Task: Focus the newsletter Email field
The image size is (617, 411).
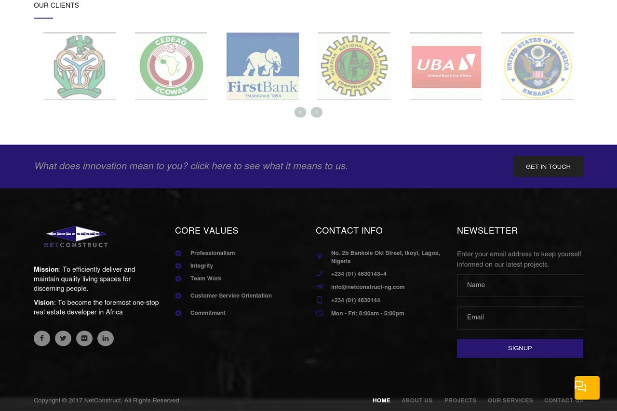Action: [x=520, y=318]
